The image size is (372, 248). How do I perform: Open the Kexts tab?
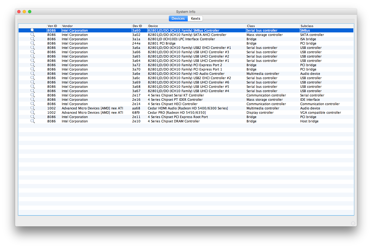pyautogui.click(x=195, y=19)
